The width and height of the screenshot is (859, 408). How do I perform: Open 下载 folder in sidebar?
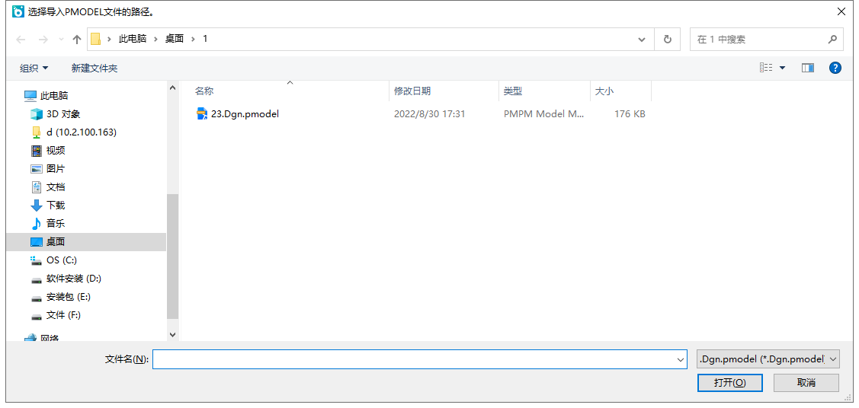pos(56,205)
